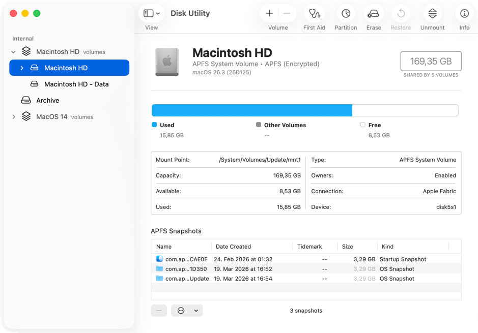Click the Erase drive icon
Viewport: 478px width, 333px height.
click(374, 13)
